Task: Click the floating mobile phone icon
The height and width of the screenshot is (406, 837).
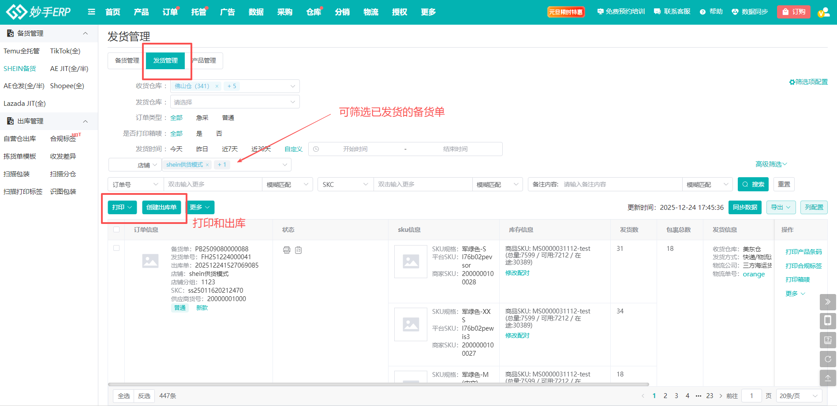Action: (x=828, y=320)
